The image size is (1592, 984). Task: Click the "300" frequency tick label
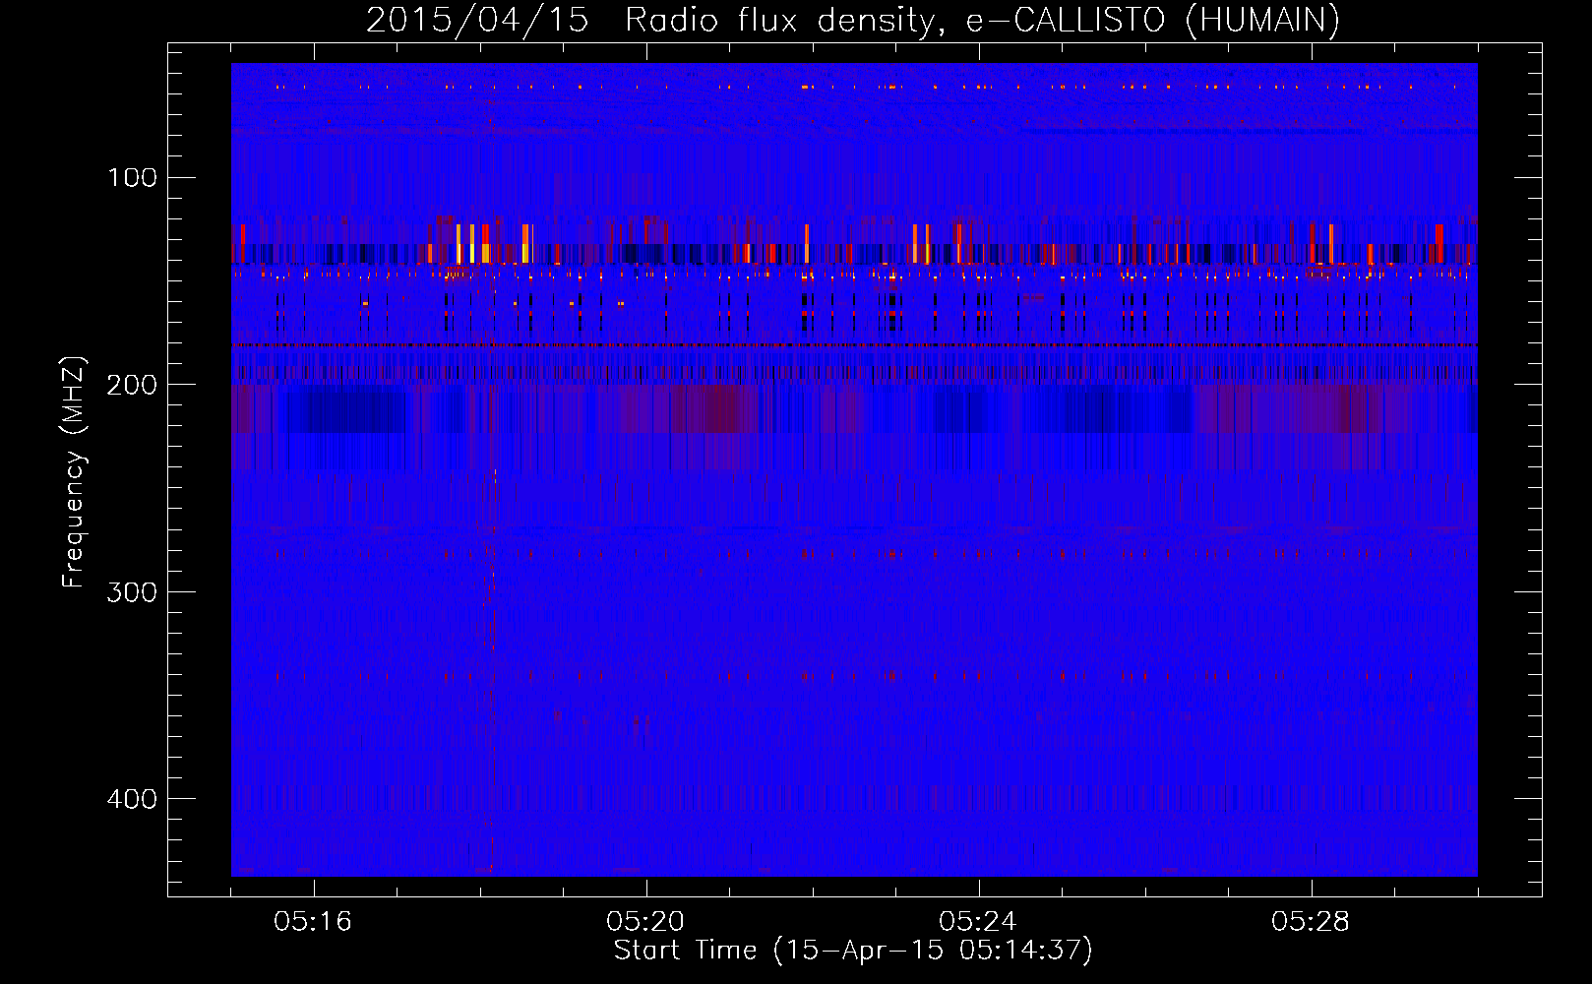click(133, 591)
